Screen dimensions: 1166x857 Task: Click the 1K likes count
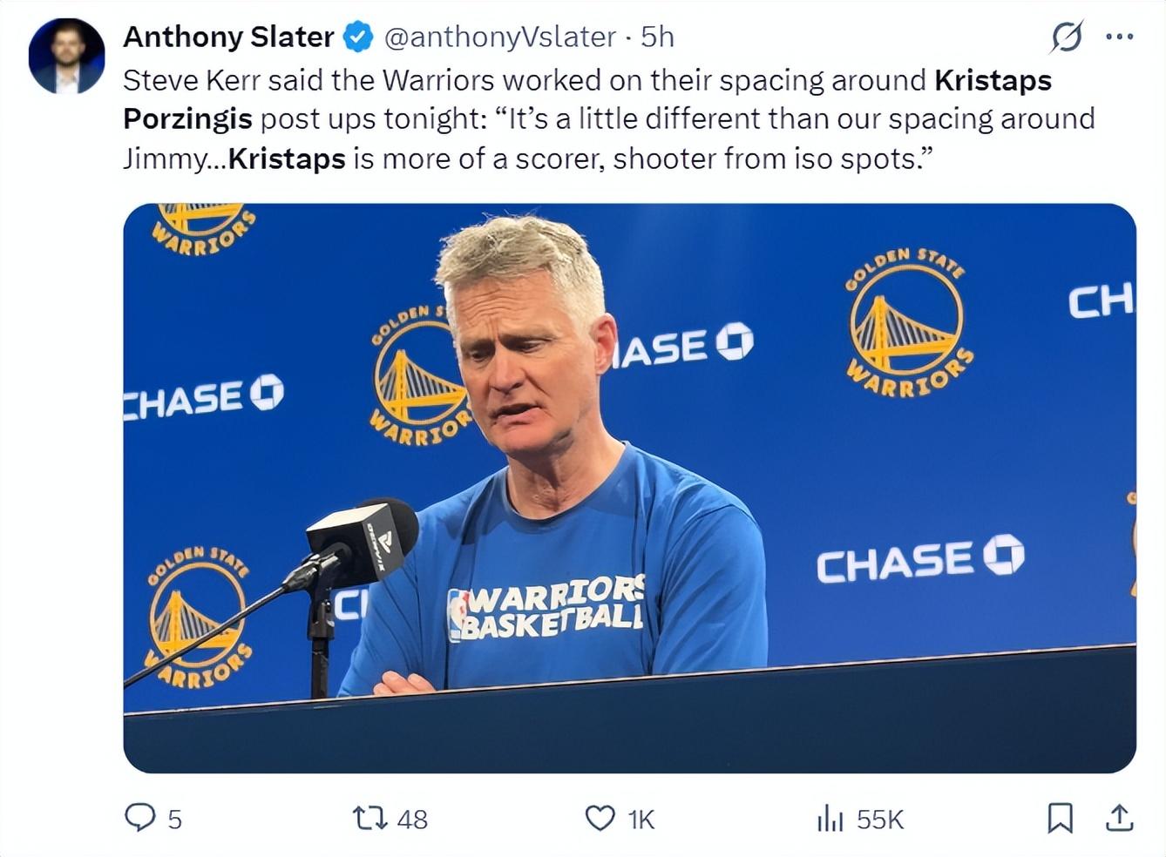pos(641,820)
